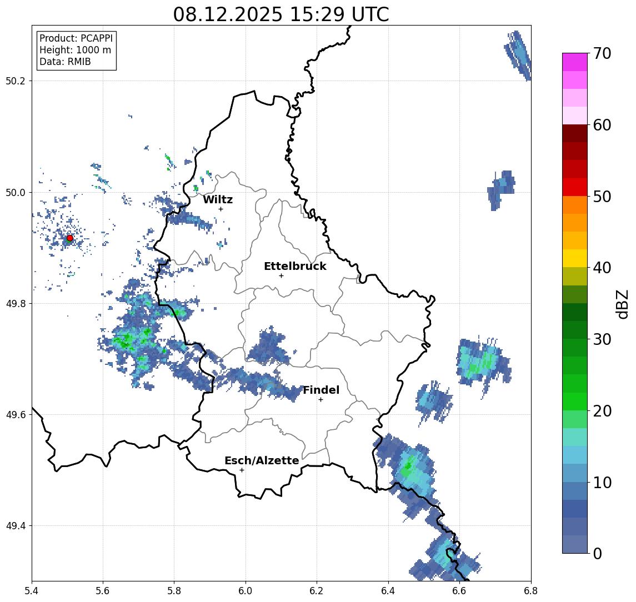Screen dimensions: 636x602
Task: Click the lowest grey-blue colorbar swatch at 0
Action: click(575, 544)
